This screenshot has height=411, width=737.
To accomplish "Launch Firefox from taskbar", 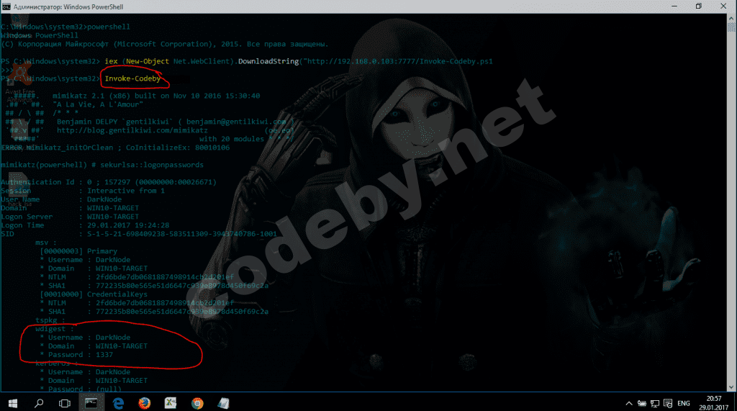I will point(144,403).
